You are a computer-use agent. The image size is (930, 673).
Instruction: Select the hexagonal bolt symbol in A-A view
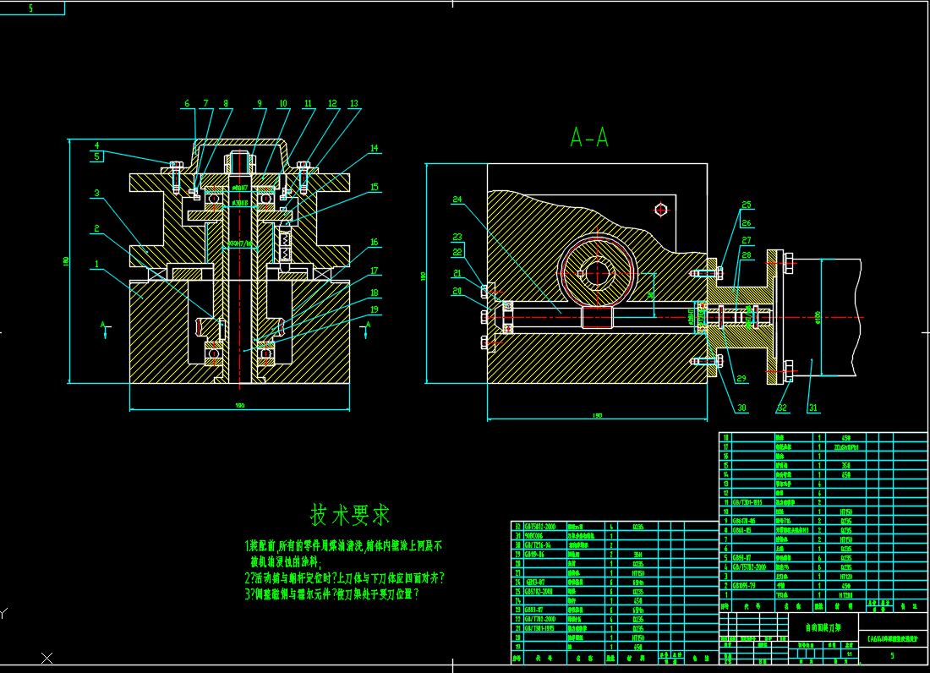(x=661, y=209)
